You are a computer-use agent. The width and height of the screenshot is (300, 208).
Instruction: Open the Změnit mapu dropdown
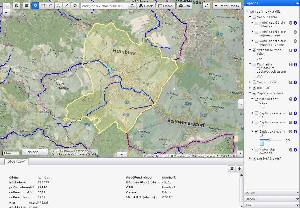[227, 6]
